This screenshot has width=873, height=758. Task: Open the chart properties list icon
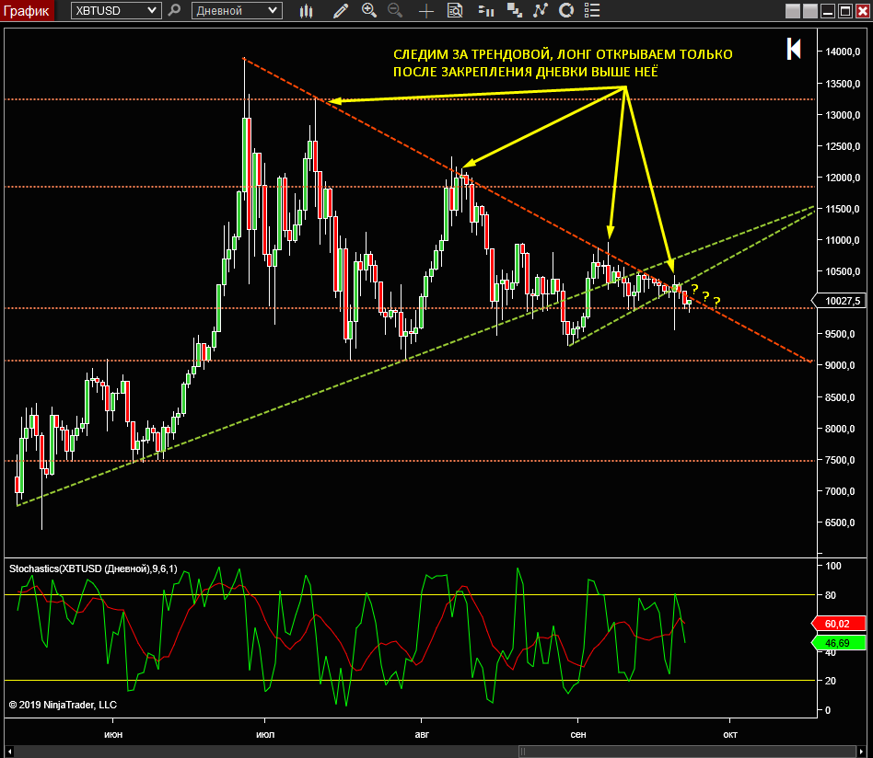(592, 10)
